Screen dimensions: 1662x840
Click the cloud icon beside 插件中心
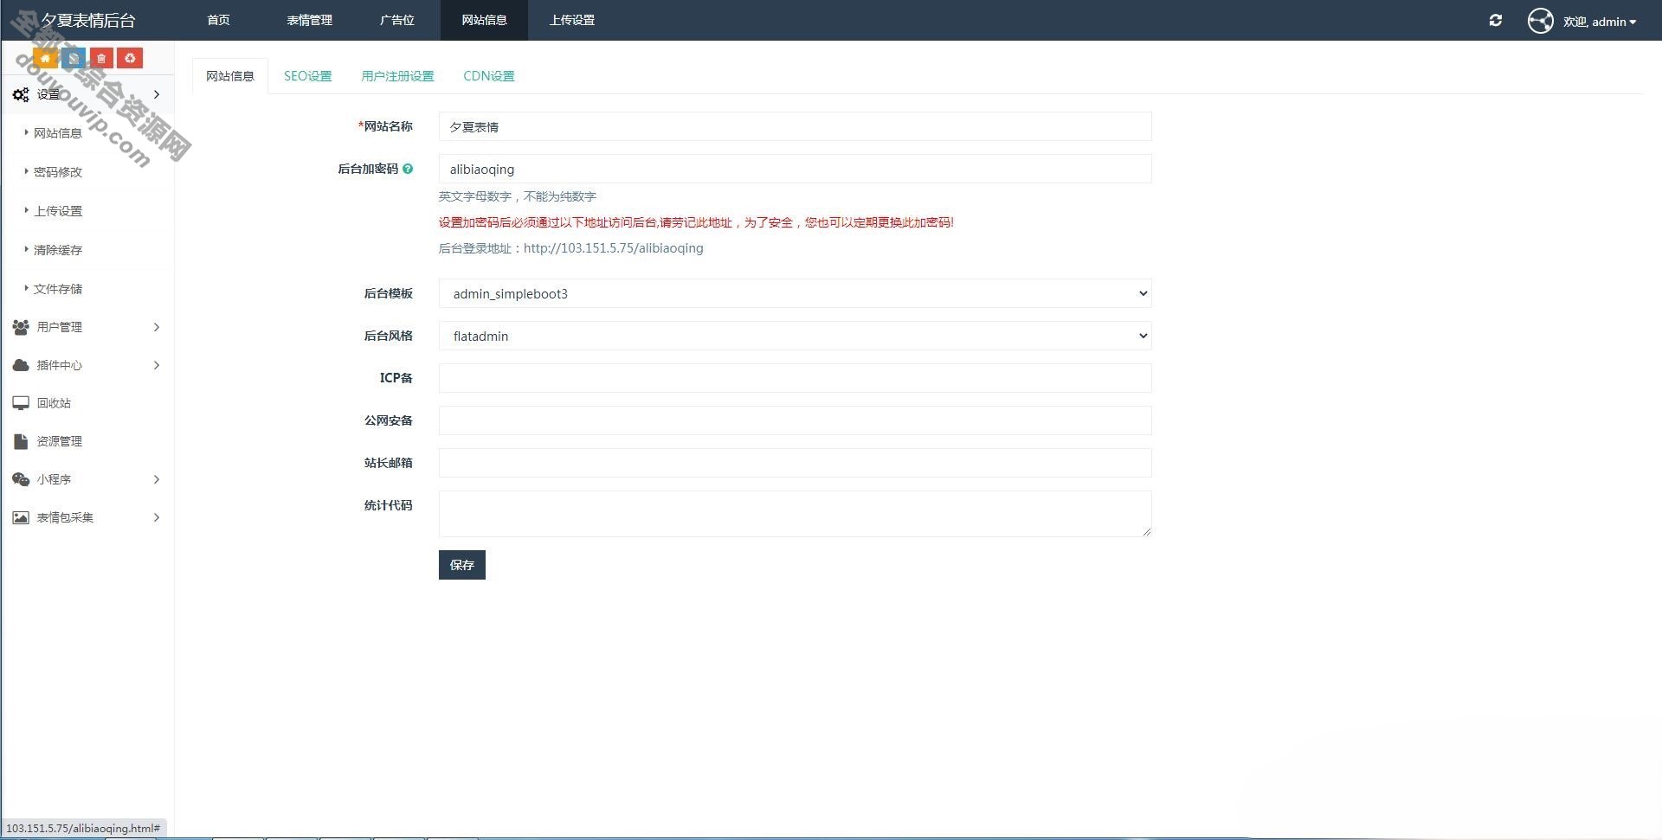(21, 365)
